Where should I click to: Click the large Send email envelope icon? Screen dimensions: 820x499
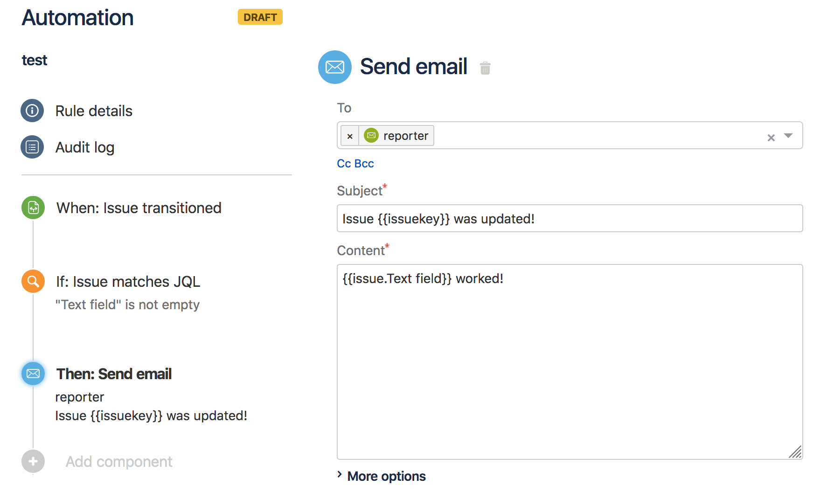(x=335, y=67)
